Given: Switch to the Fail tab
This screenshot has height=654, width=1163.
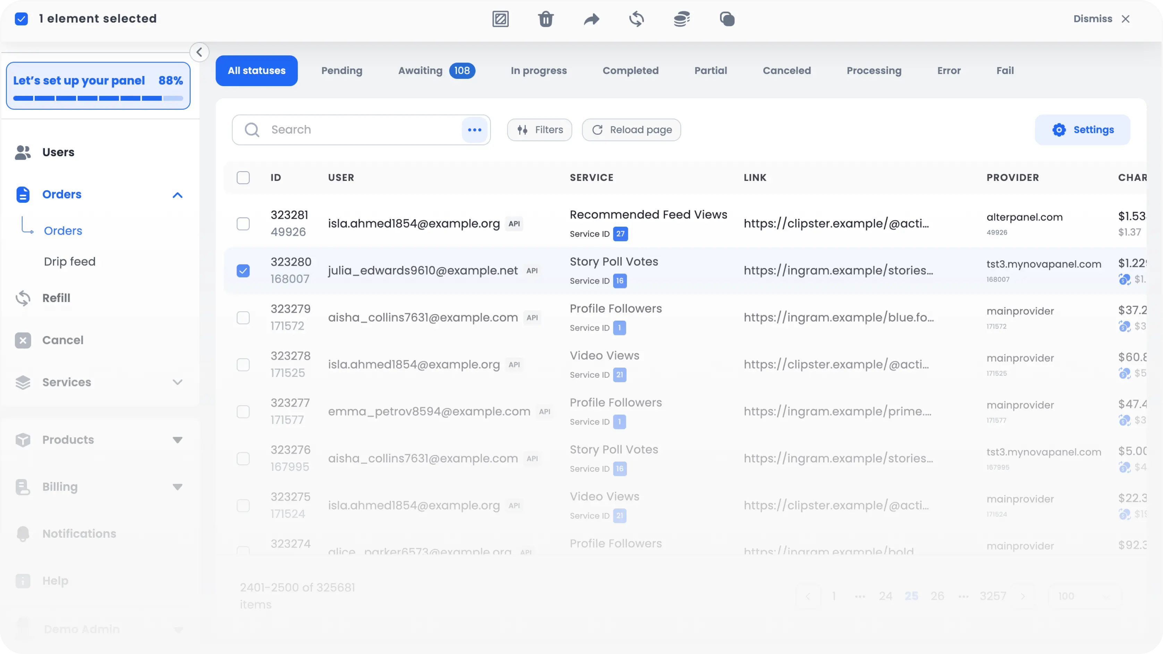Looking at the screenshot, I should point(1005,71).
